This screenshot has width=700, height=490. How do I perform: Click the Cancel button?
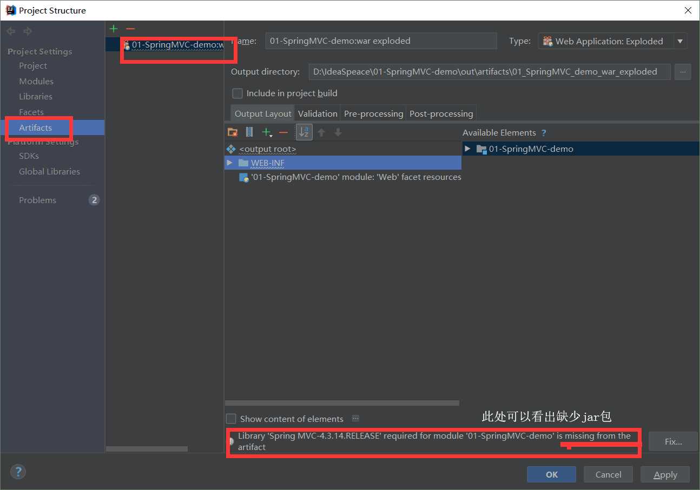[x=608, y=474]
